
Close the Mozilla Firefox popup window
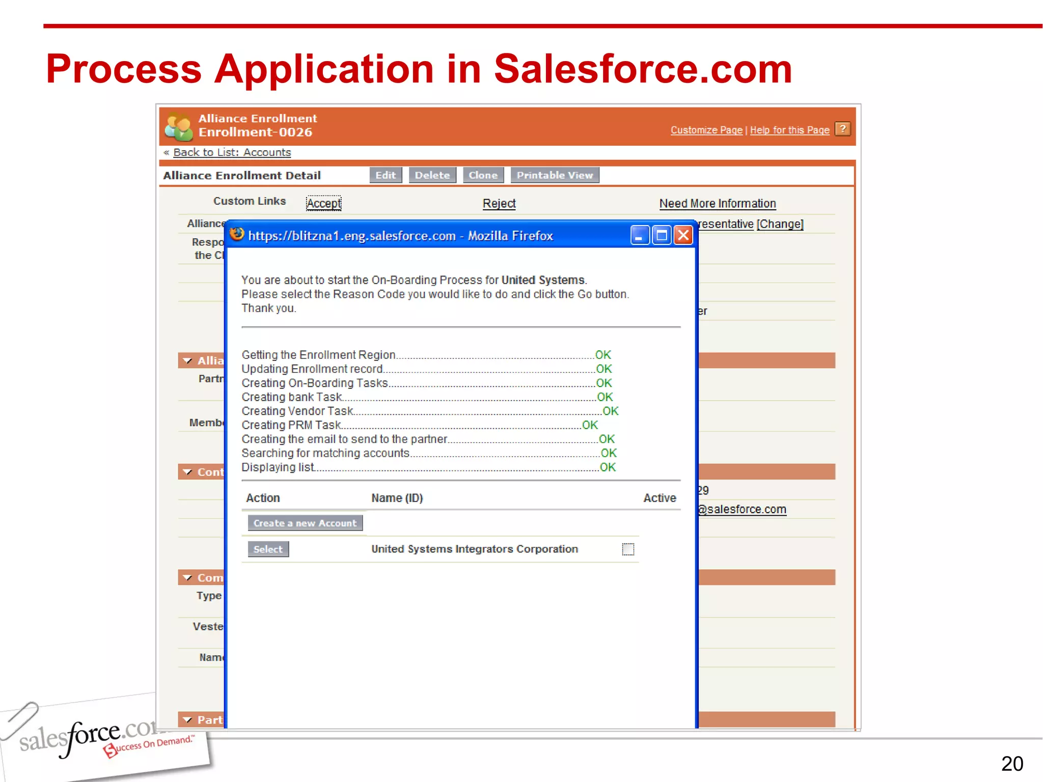click(683, 235)
